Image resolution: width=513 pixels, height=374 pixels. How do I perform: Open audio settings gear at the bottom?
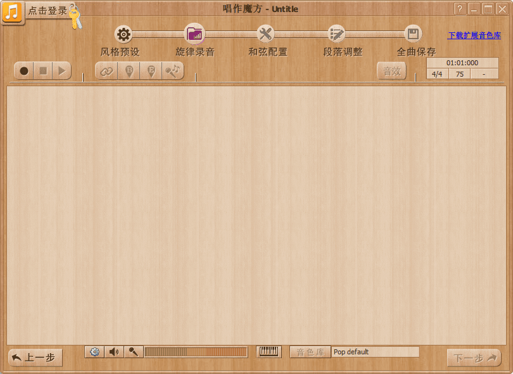[x=95, y=352]
